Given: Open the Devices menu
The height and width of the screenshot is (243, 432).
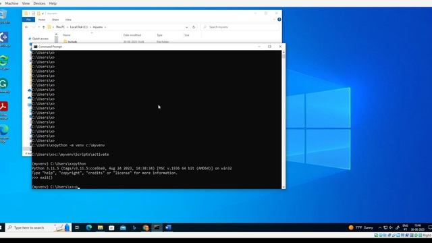Looking at the screenshot, I should (x=39, y=3).
